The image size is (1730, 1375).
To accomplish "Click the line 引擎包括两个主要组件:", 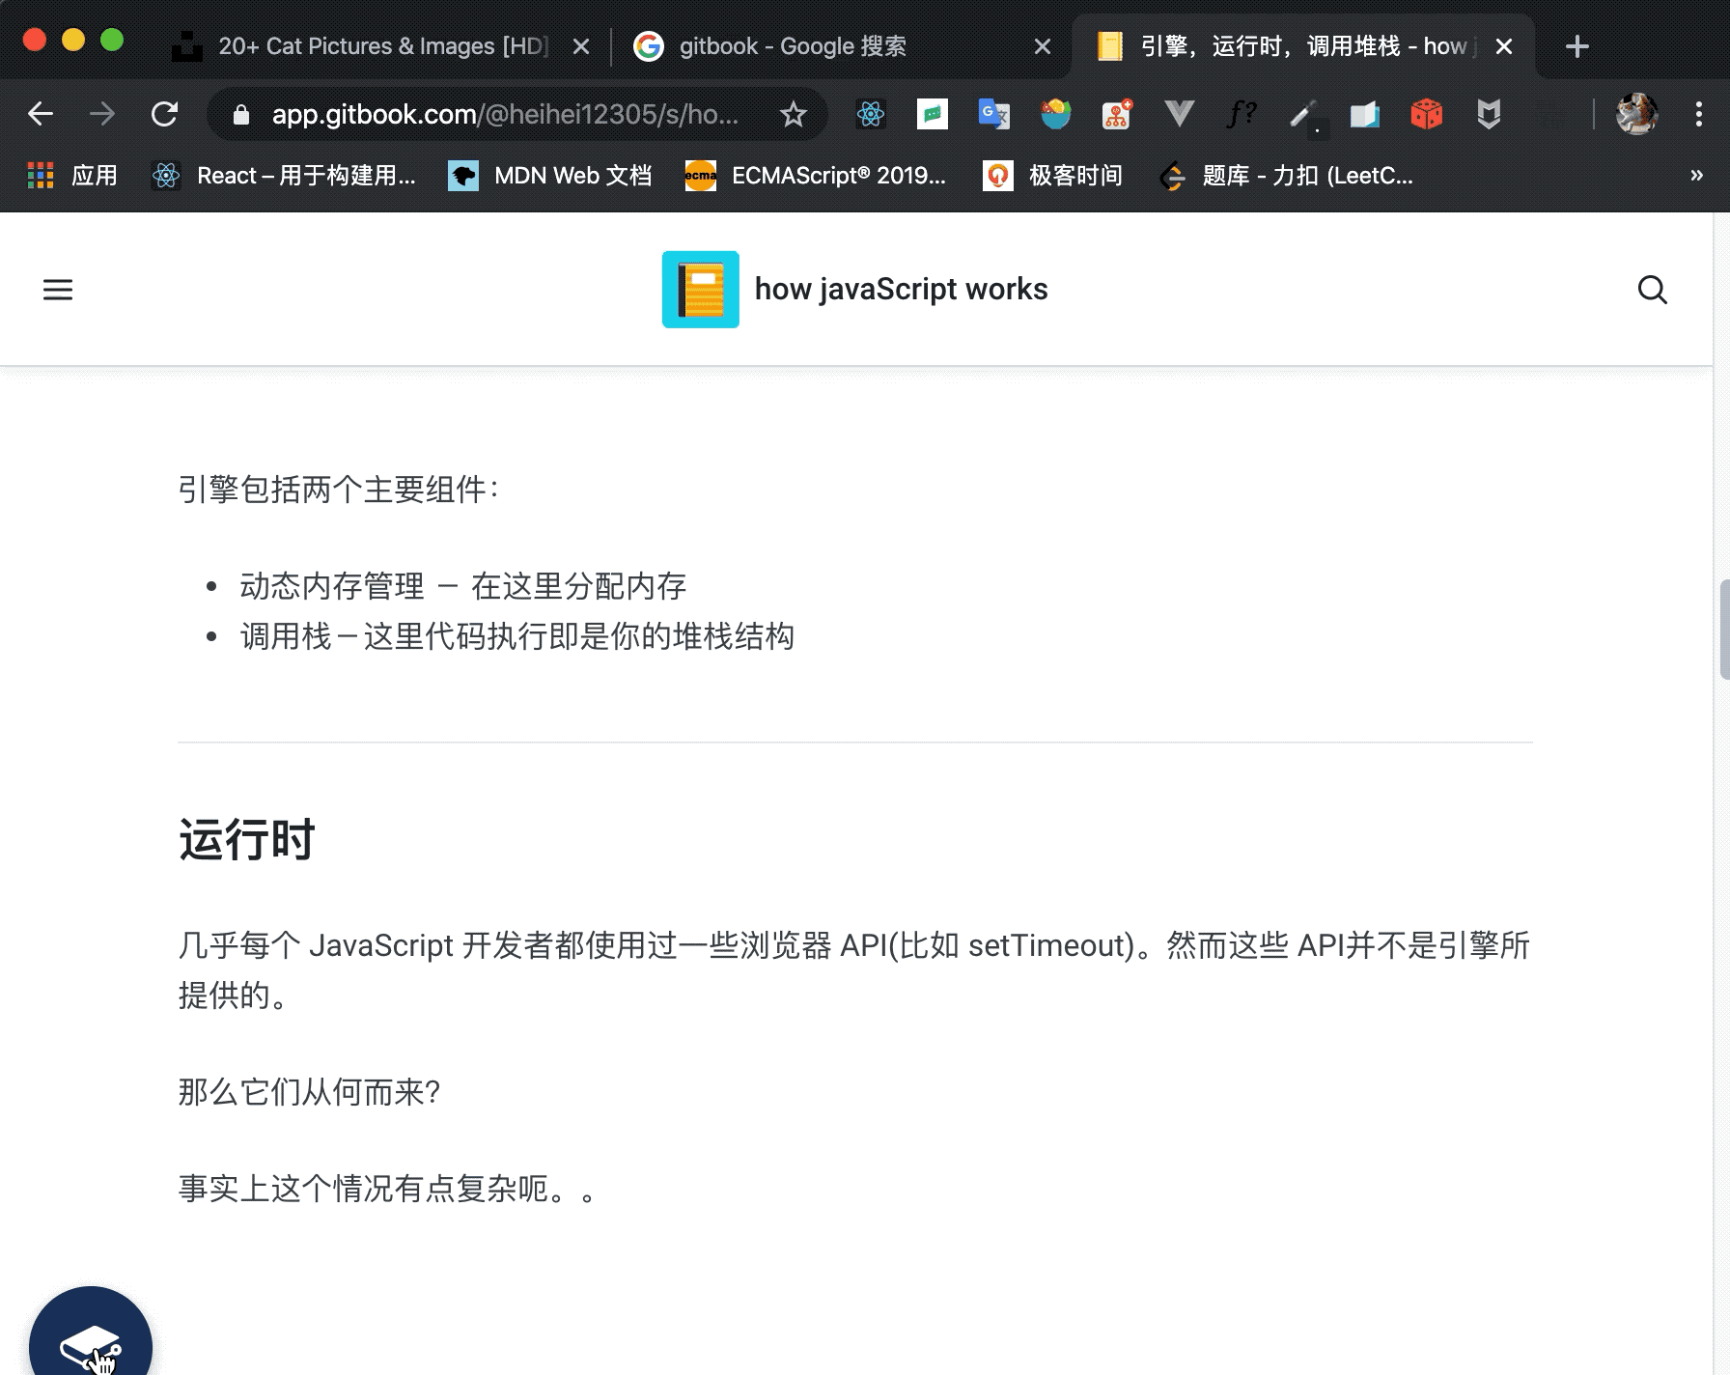I will click(x=339, y=490).
